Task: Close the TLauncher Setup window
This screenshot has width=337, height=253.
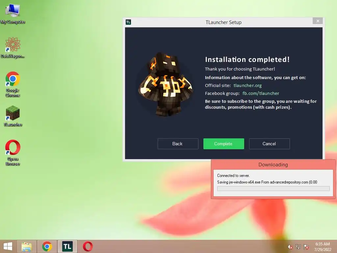Action: (x=318, y=21)
